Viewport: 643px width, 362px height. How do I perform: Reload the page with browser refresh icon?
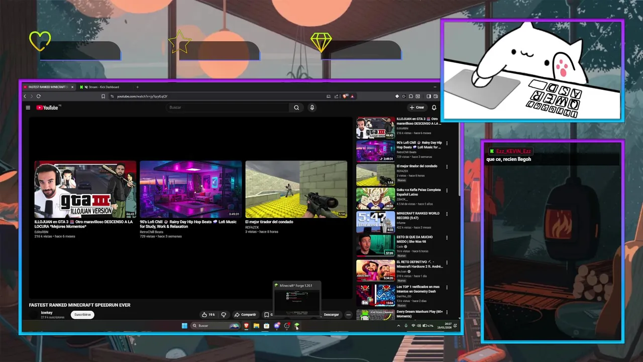point(39,96)
